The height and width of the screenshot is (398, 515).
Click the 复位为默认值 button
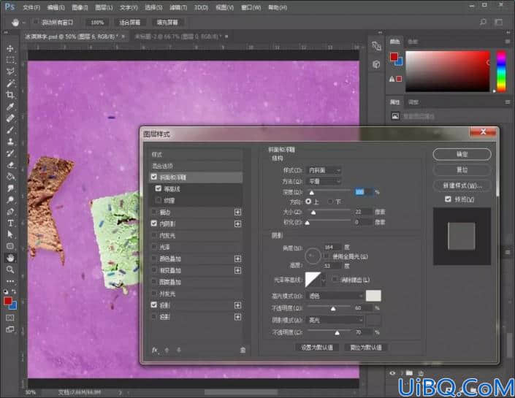365,347
